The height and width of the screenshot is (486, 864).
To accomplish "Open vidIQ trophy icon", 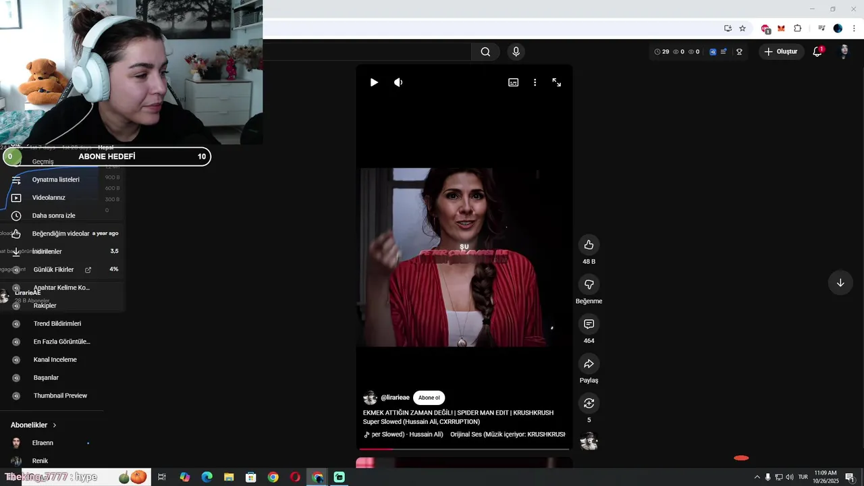I will point(739,52).
